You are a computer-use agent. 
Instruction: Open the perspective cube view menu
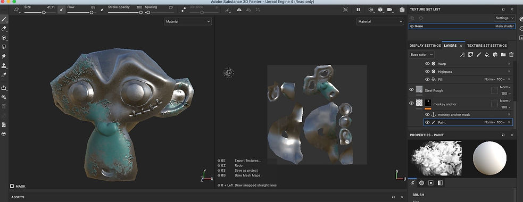(380, 10)
